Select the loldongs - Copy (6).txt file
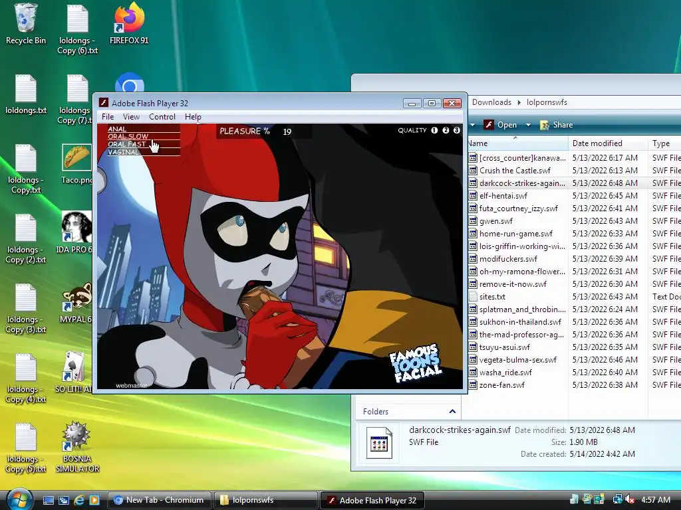This screenshot has width=681, height=510. [x=77, y=29]
